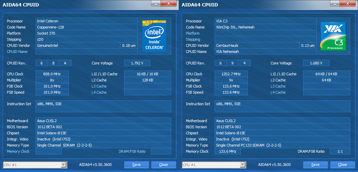Click the 8x multiplier value

click(x=52, y=80)
